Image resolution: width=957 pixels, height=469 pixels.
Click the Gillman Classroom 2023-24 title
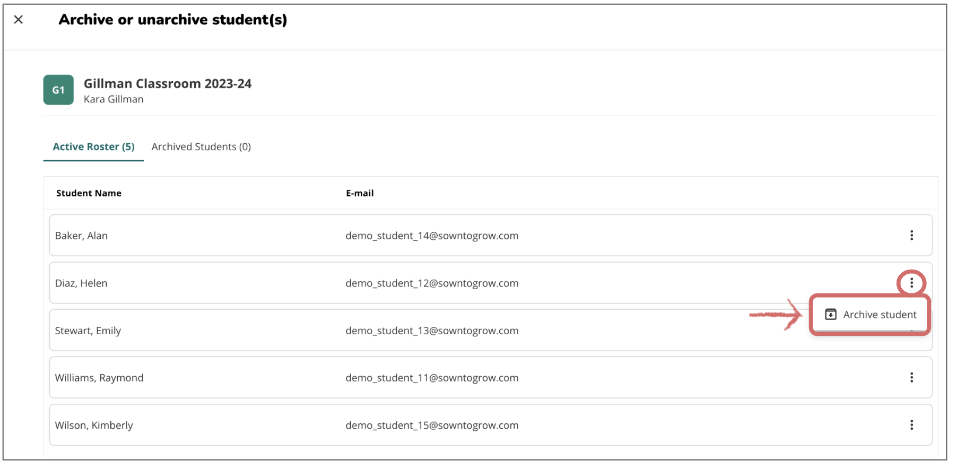click(168, 84)
